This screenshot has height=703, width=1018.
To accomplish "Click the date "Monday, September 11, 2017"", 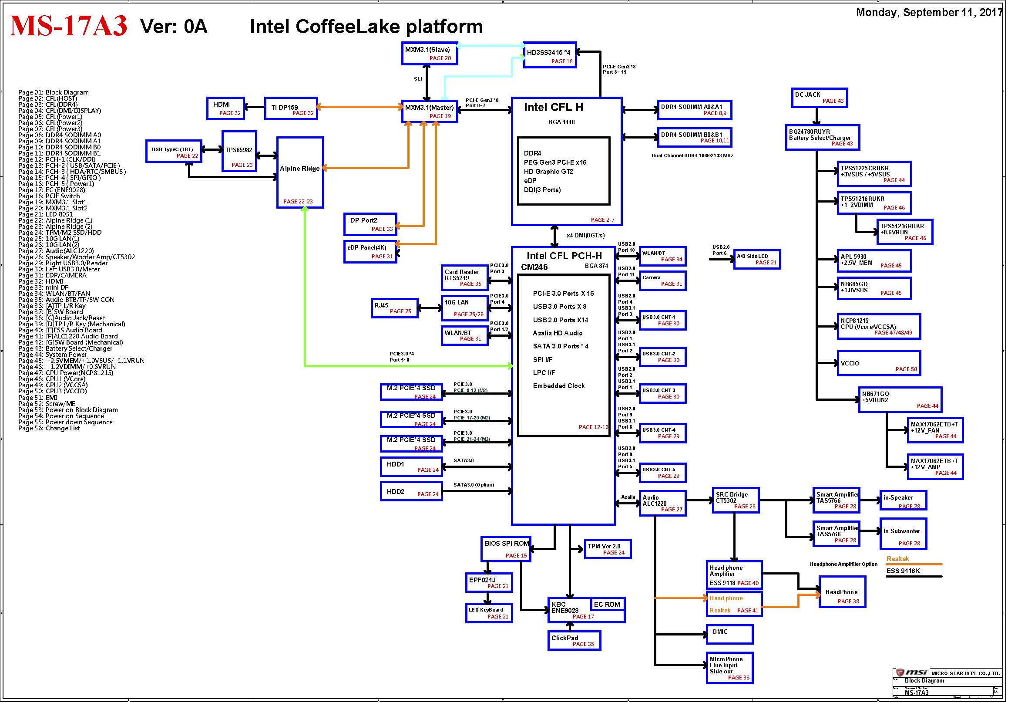I will point(930,12).
